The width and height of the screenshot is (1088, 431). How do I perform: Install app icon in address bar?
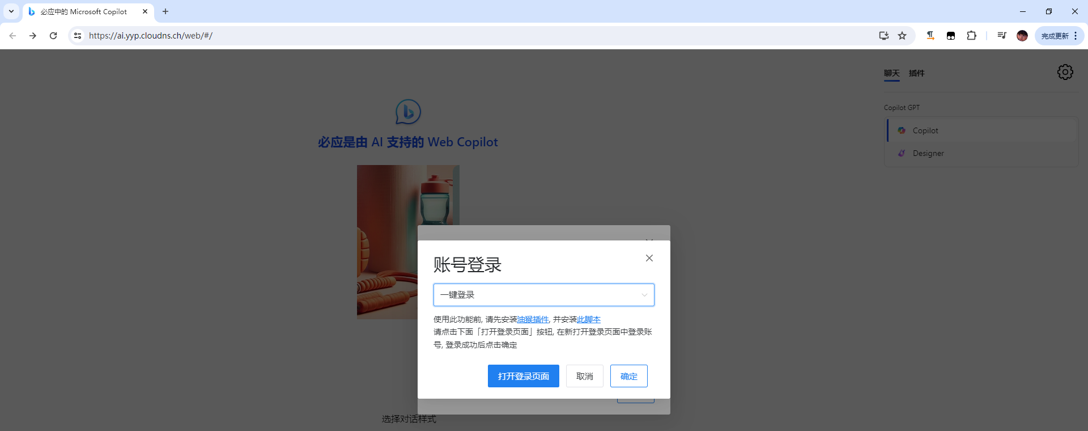(883, 36)
